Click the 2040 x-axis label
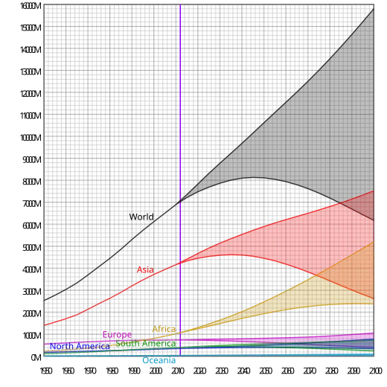Screen dimensions: 387x387 point(244,371)
